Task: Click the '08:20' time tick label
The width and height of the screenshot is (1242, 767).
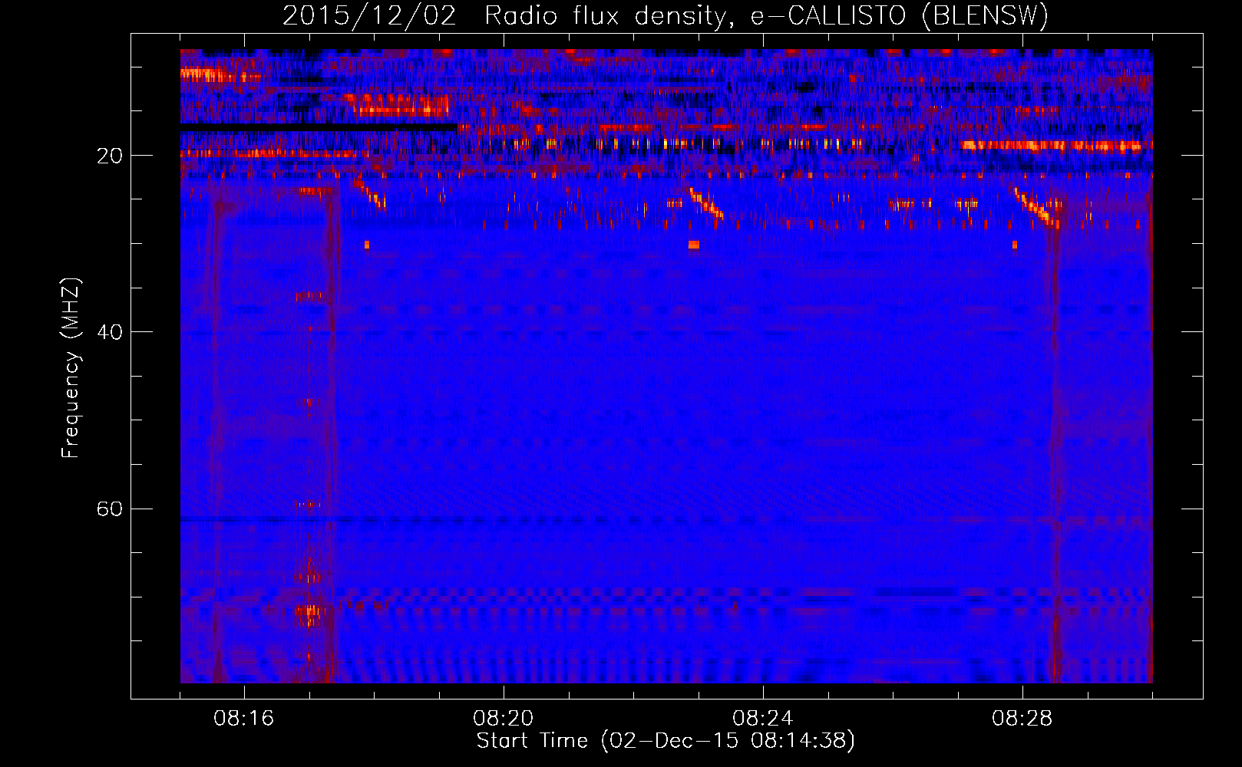Action: (x=503, y=719)
